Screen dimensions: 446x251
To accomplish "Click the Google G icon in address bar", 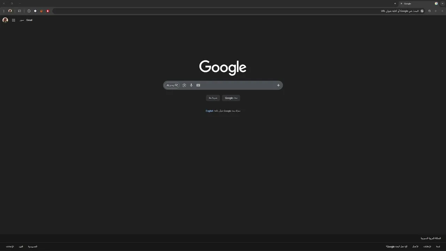I will [422, 11].
